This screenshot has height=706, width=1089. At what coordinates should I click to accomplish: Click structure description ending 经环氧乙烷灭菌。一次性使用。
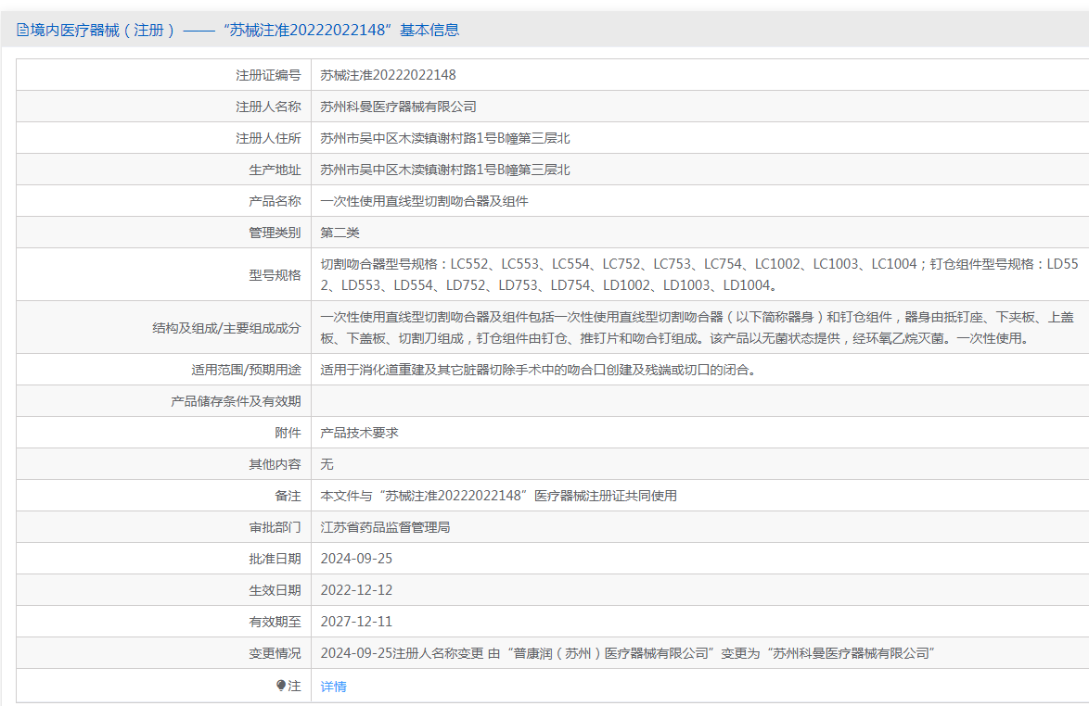697,328
